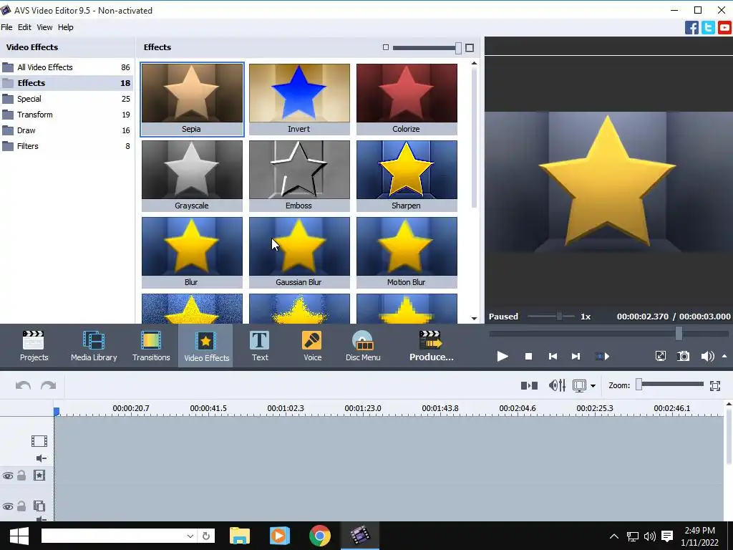Select the Blur effect thumbnail
The width and height of the screenshot is (733, 550).
coord(192,253)
